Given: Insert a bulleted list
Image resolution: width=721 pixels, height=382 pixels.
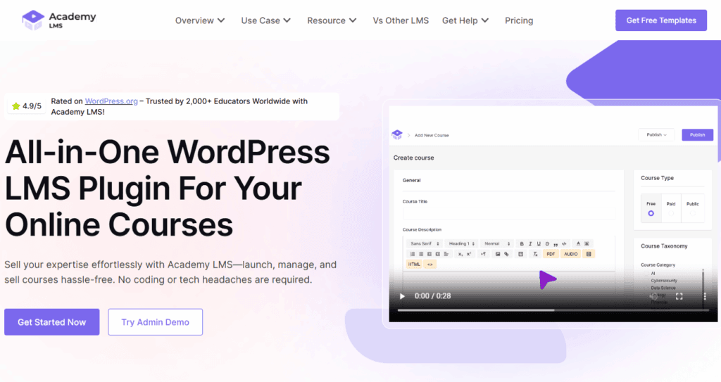Looking at the screenshot, I should point(421,254).
